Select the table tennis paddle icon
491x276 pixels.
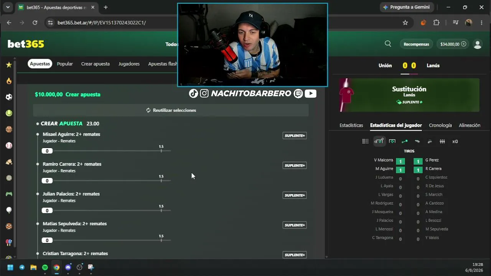click(9, 242)
